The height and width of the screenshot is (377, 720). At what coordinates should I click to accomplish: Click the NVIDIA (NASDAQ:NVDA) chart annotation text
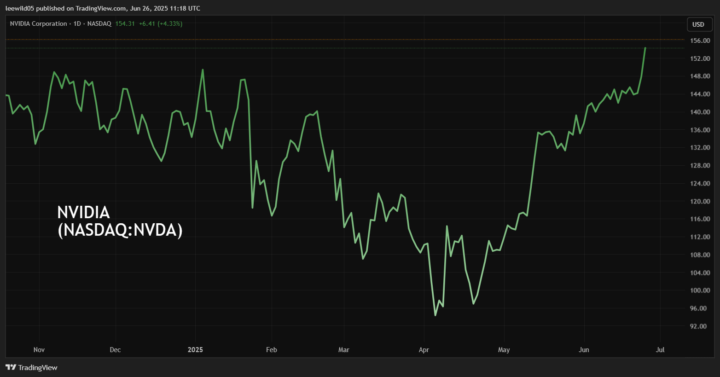120,221
